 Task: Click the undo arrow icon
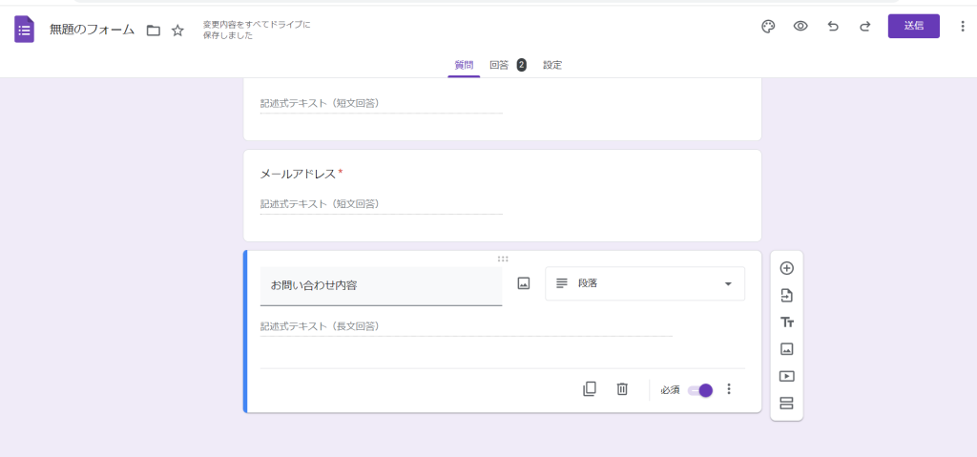click(833, 27)
